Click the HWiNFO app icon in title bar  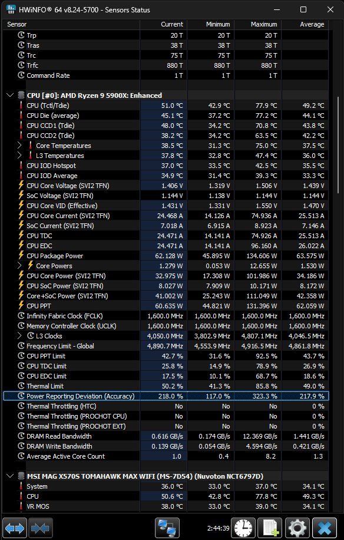11,9
